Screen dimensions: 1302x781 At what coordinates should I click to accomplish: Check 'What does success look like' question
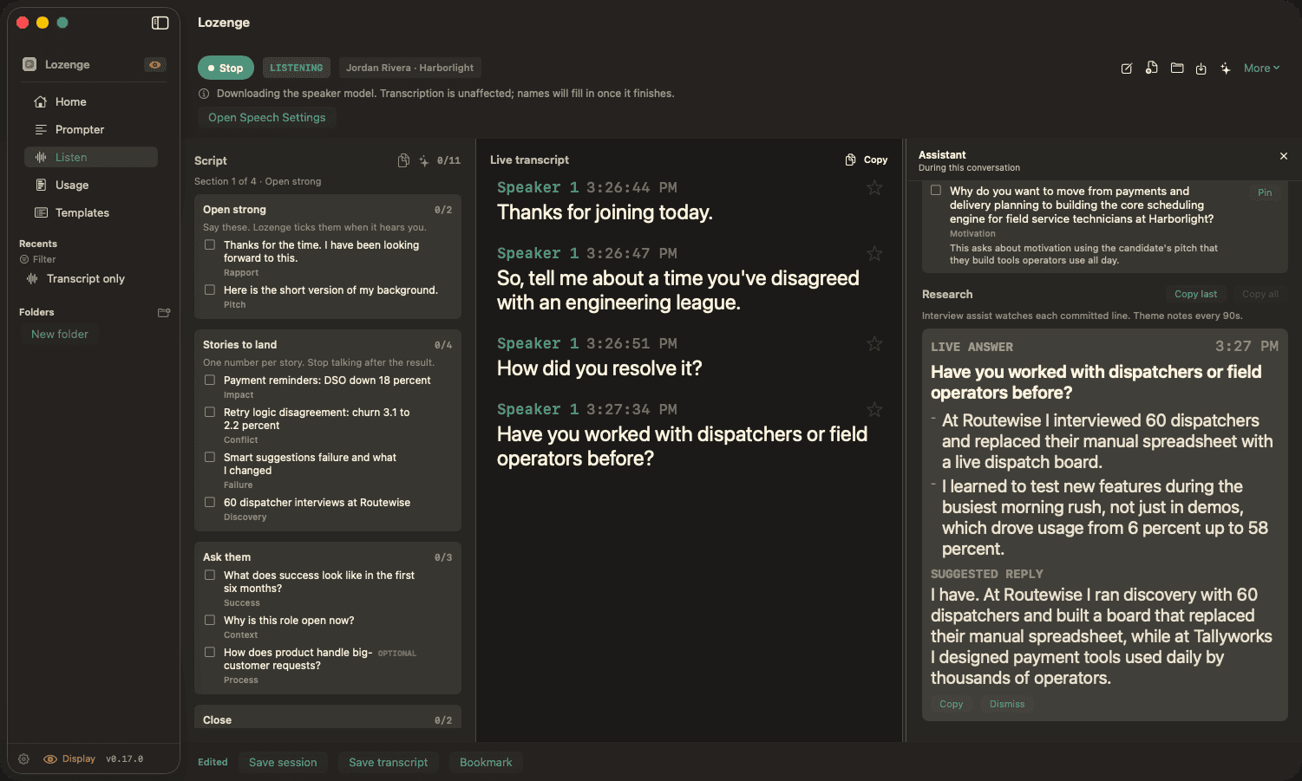[x=209, y=576]
